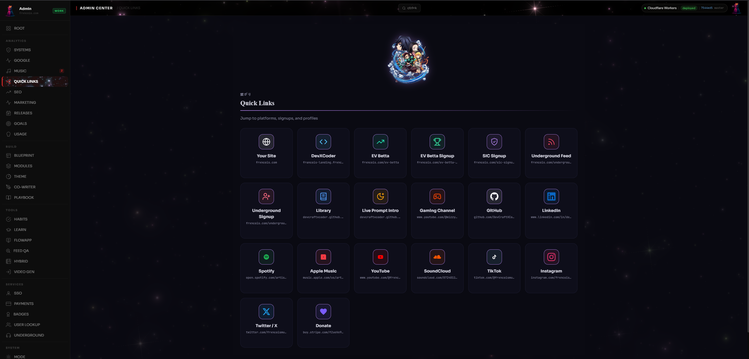Open the YouTube play icon

point(380,257)
